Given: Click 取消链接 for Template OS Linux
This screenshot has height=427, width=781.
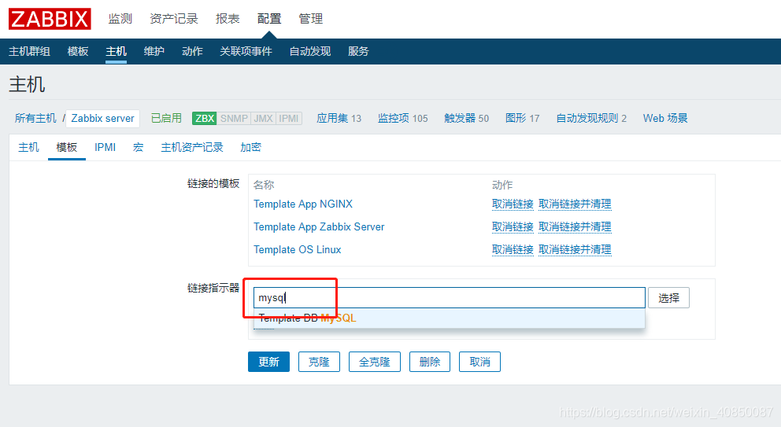Looking at the screenshot, I should tap(513, 250).
